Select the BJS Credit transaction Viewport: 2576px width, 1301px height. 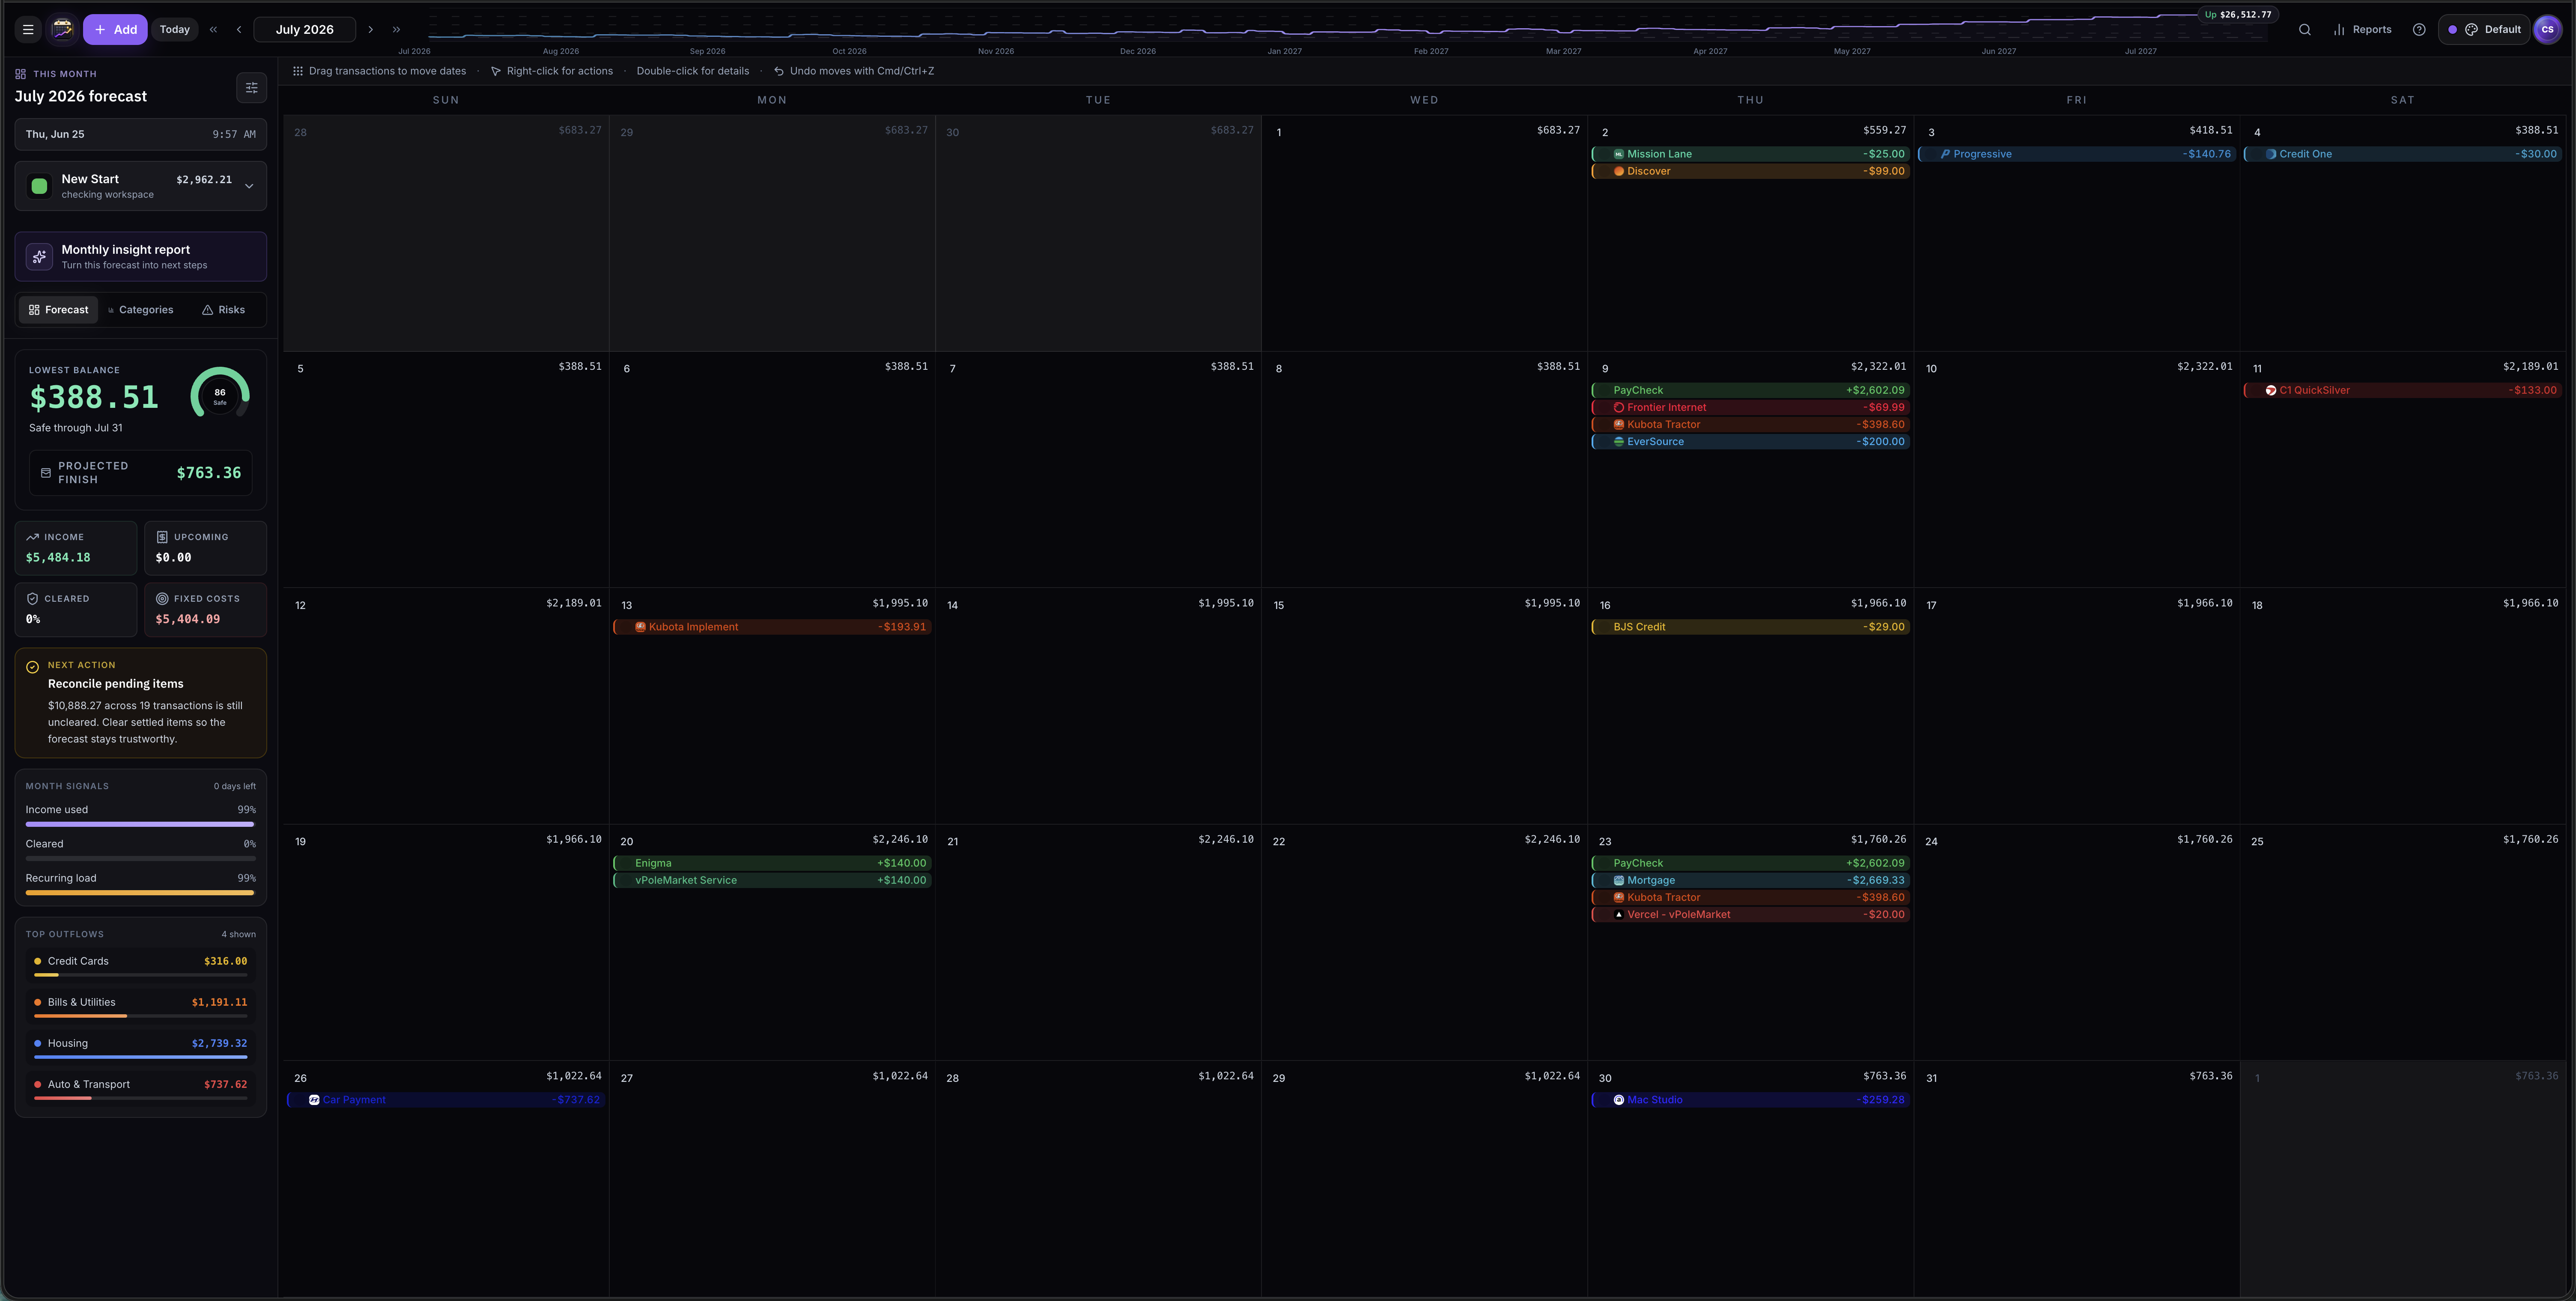1750,627
